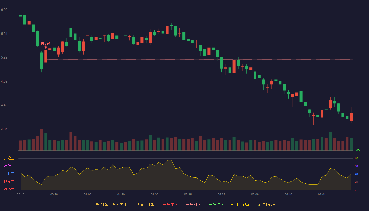The height and width of the screenshot is (211, 369).
Task: Click the 05-15 date axis label
Action: coord(188,194)
